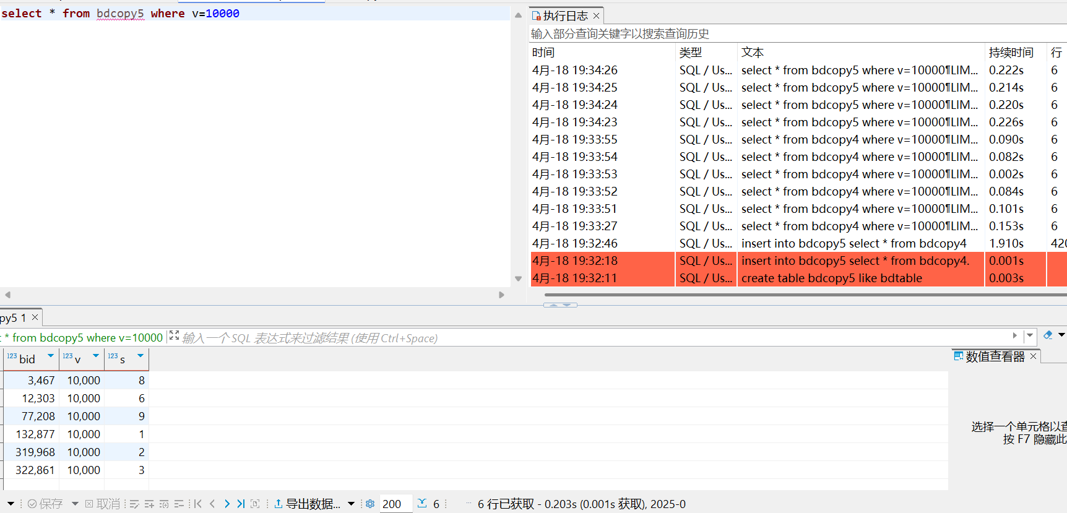Click the editor horizontal scroll right arrow

(501, 295)
